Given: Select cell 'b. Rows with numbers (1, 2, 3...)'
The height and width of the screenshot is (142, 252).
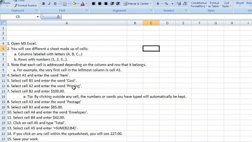Looking at the screenshot, I should (67, 60).
